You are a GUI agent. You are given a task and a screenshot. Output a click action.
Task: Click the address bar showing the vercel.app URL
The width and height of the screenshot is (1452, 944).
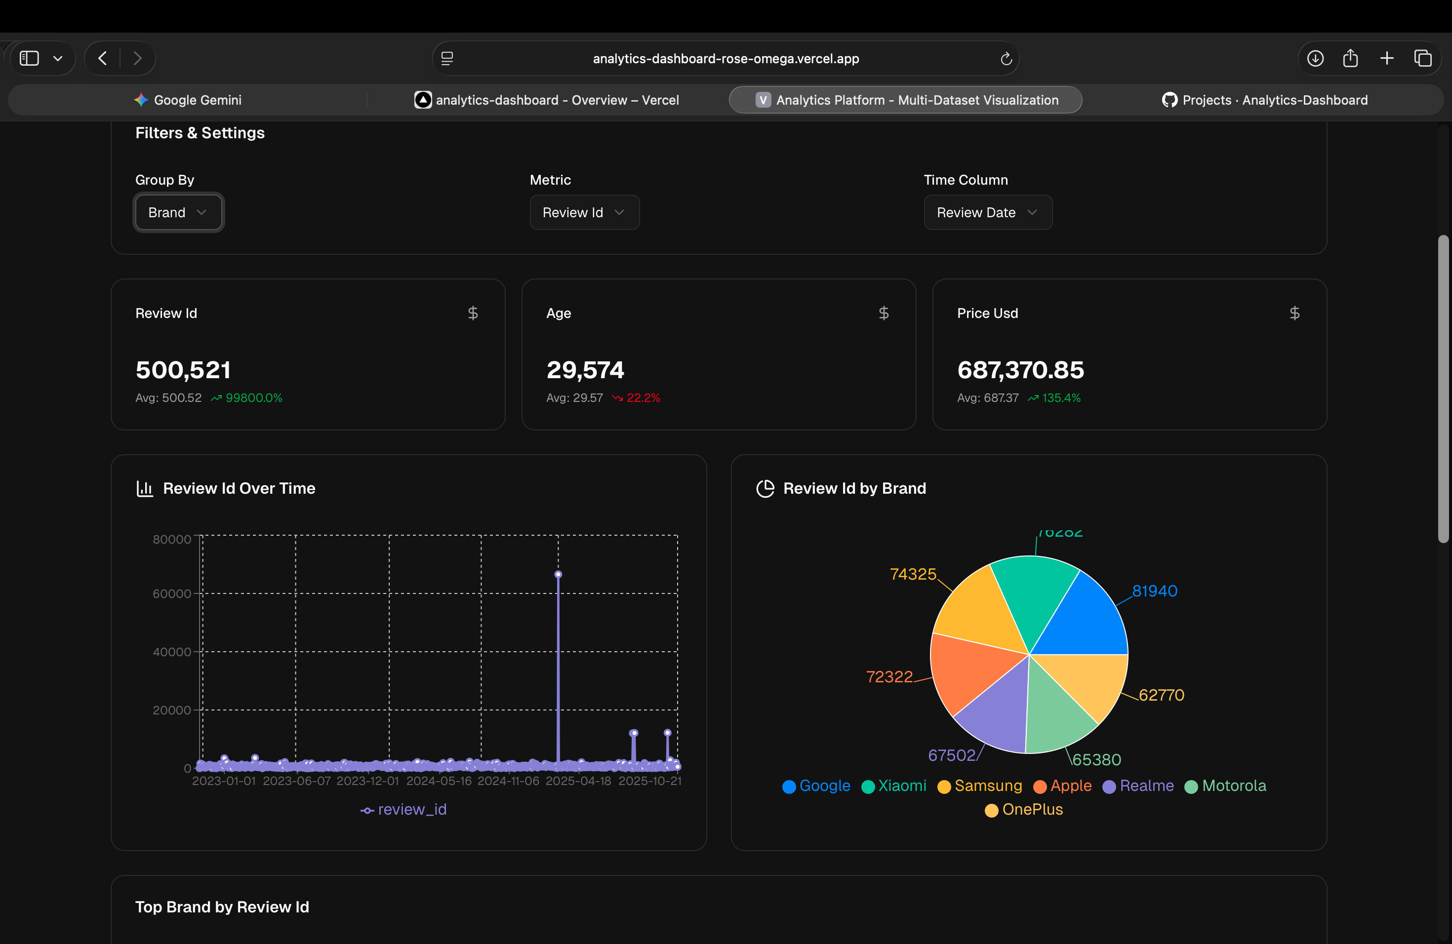726,58
